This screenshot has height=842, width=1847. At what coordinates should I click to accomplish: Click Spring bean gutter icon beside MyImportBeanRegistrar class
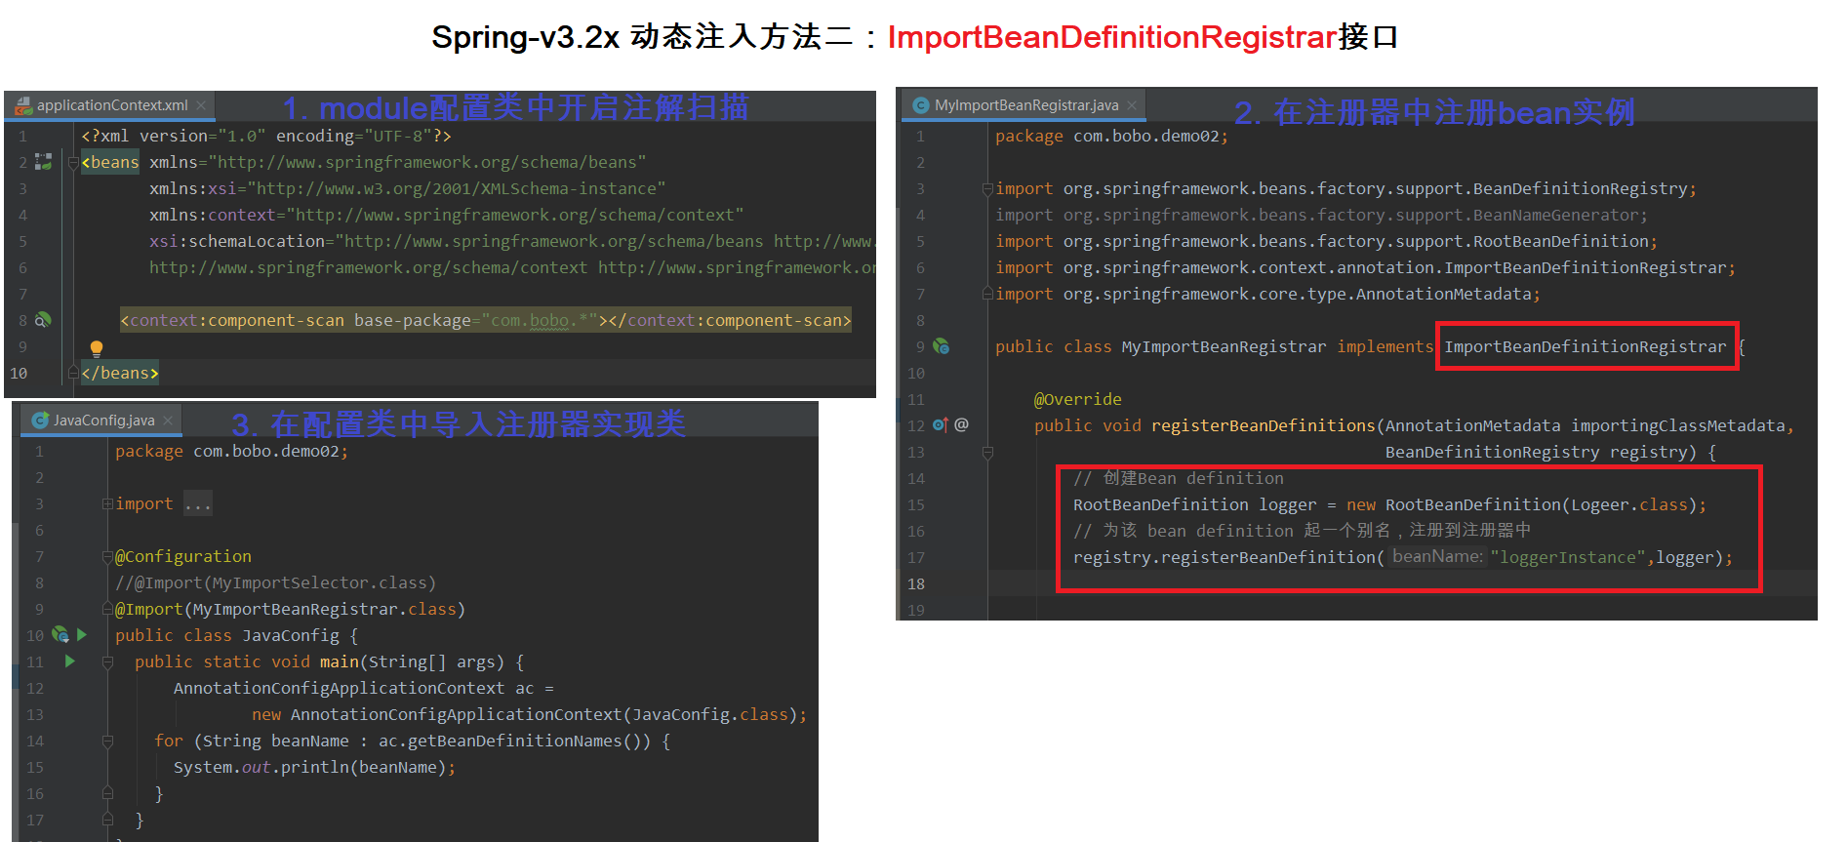[941, 346]
